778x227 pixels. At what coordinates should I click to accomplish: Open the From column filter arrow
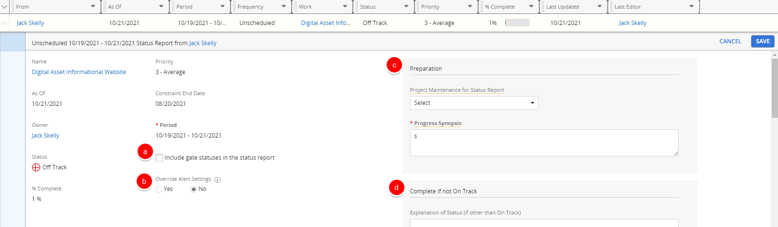click(x=93, y=7)
